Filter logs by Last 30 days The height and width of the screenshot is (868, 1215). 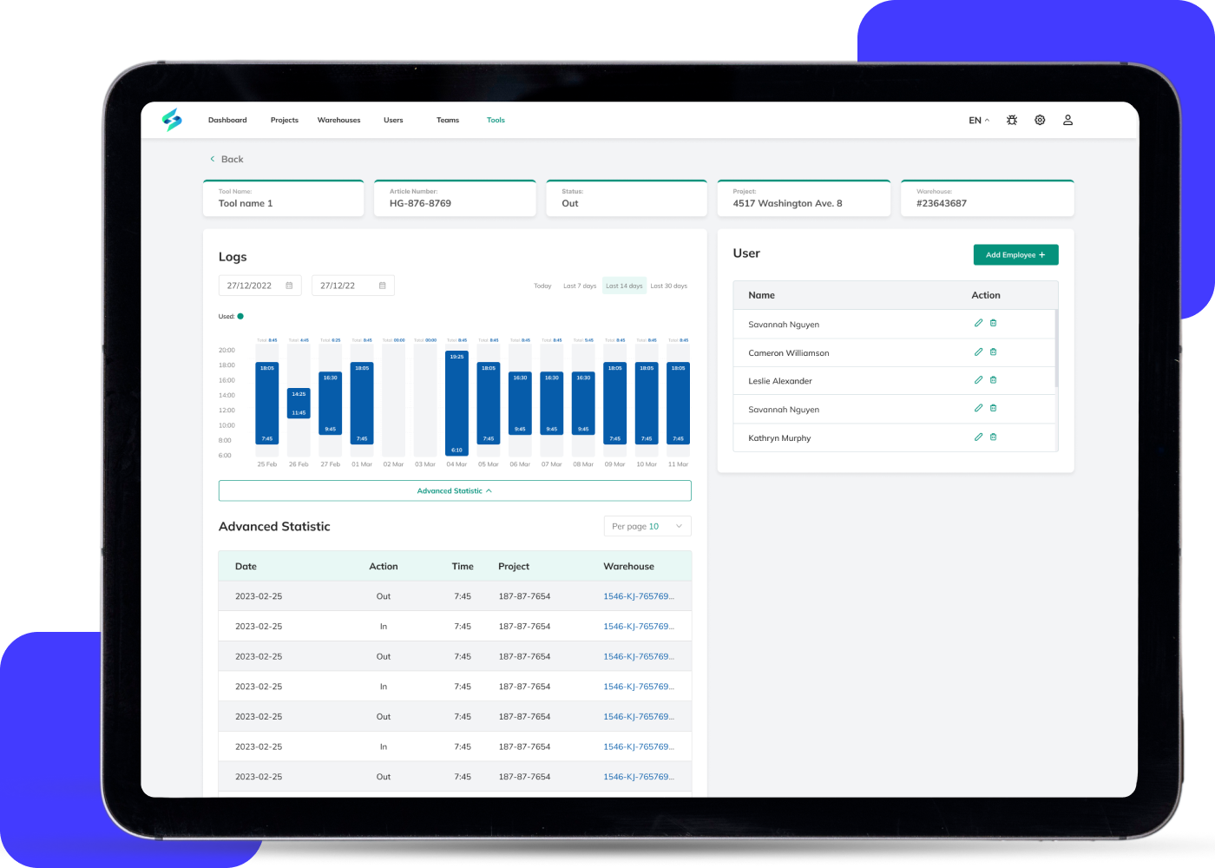669,286
